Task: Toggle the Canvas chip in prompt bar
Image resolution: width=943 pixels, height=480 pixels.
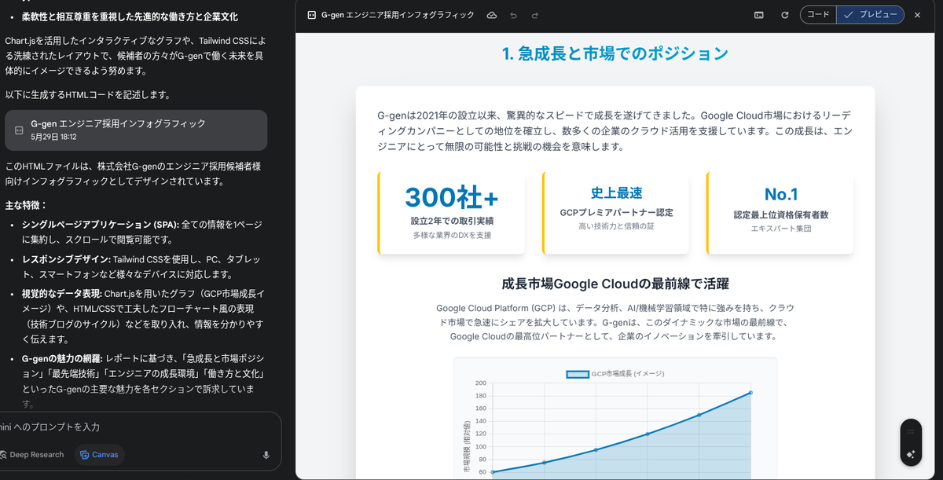Action: point(99,455)
